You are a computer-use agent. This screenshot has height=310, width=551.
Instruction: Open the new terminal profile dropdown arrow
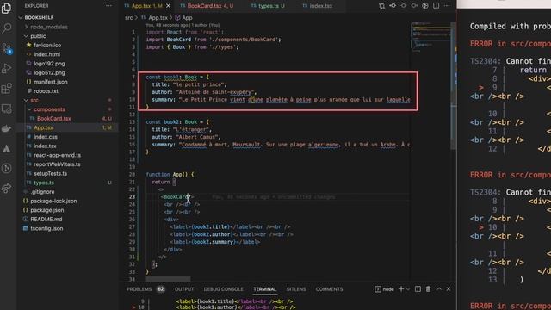tap(408, 289)
